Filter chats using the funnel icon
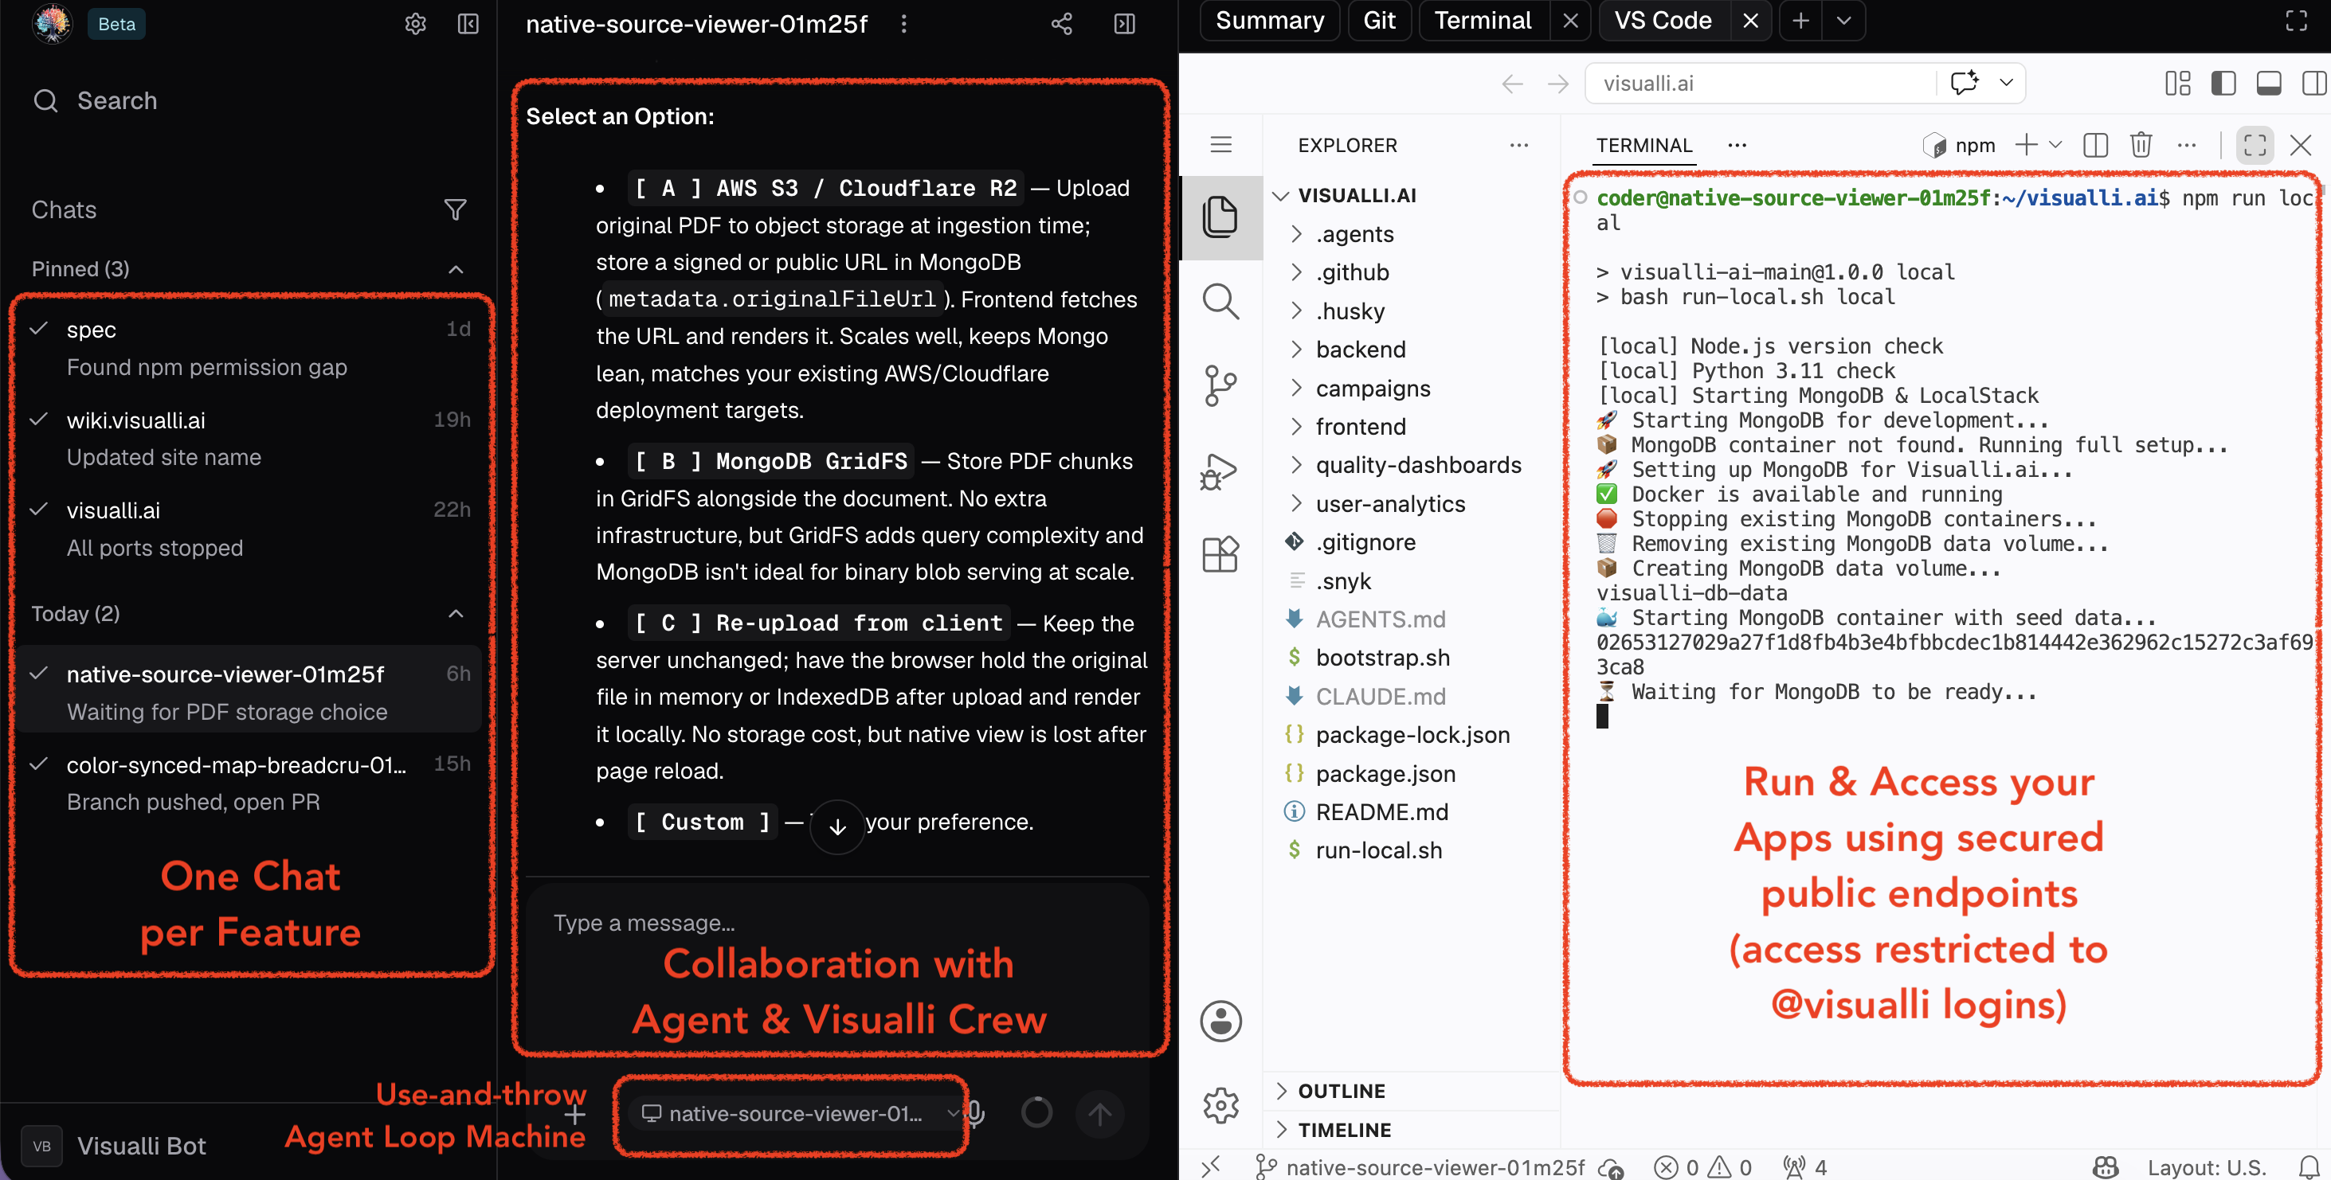 click(x=455, y=209)
